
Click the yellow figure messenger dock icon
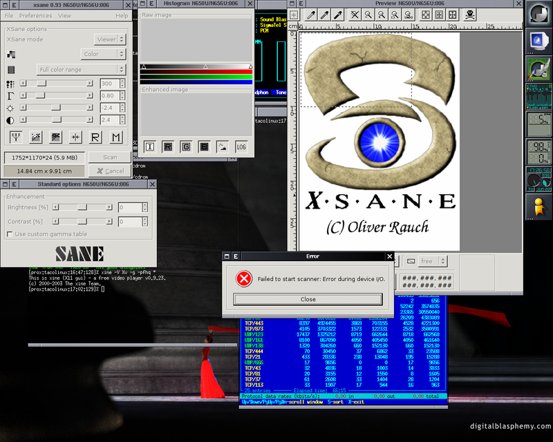tap(538, 206)
